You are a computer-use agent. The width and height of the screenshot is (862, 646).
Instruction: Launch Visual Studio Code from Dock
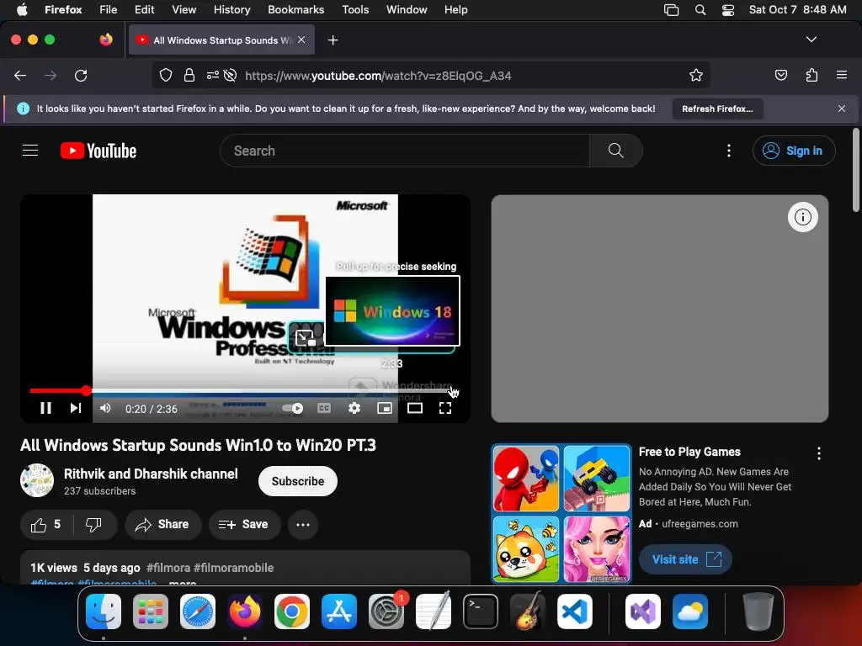pyautogui.click(x=574, y=612)
